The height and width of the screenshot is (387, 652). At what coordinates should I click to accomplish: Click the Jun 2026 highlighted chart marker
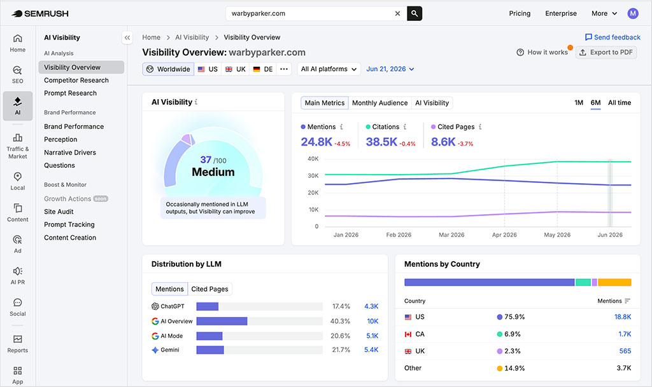point(610,193)
